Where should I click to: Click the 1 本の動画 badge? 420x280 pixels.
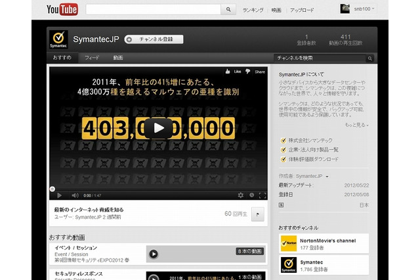[x=249, y=277]
